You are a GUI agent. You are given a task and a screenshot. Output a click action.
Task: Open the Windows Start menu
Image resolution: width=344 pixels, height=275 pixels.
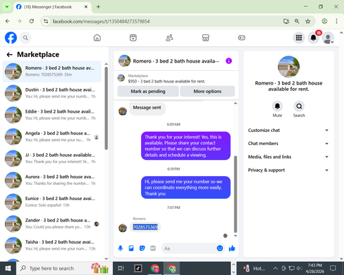pos(8,268)
